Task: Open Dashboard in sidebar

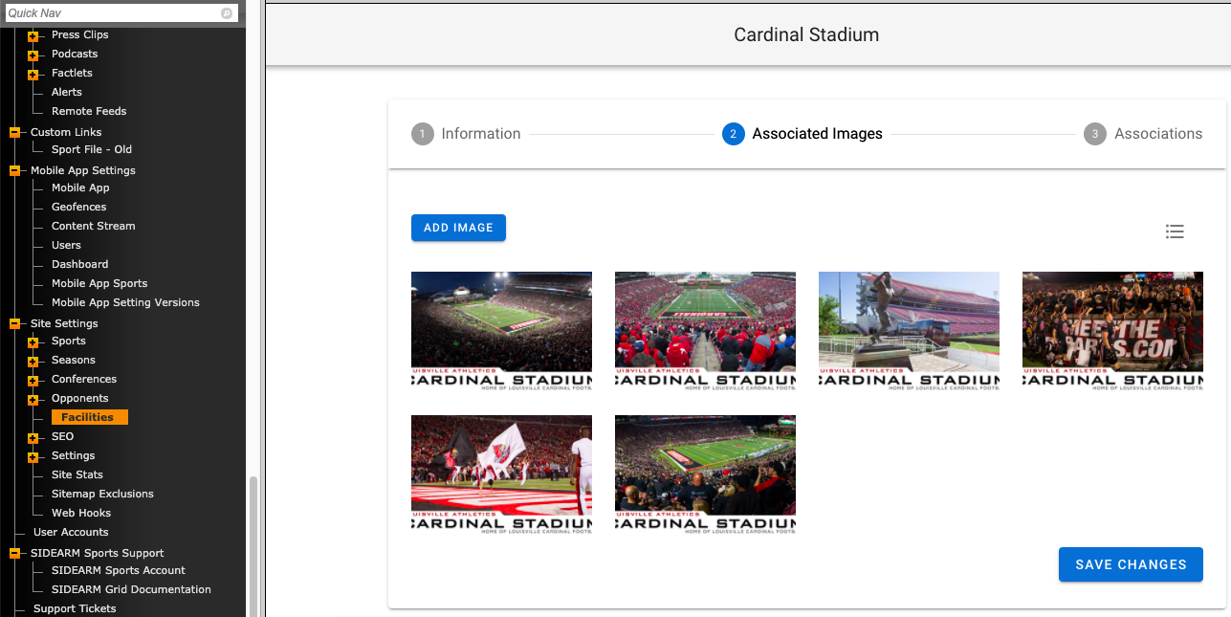Action: tap(79, 264)
